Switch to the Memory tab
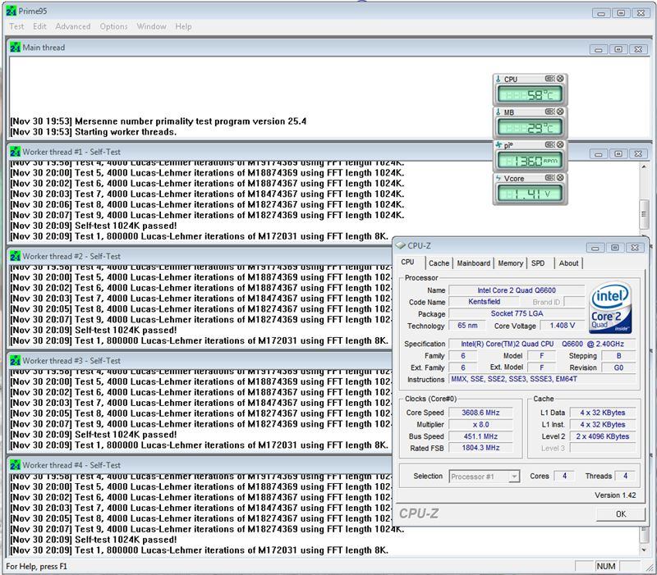Screen dimensions: 657x575 click(x=510, y=263)
